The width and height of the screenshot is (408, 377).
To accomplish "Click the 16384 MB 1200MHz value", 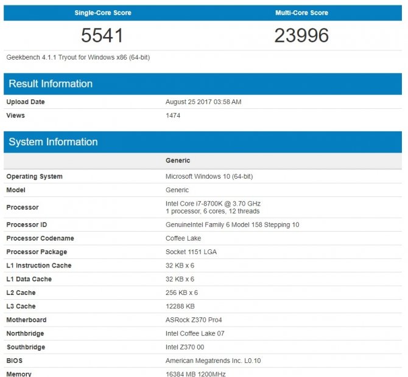I will [195, 374].
